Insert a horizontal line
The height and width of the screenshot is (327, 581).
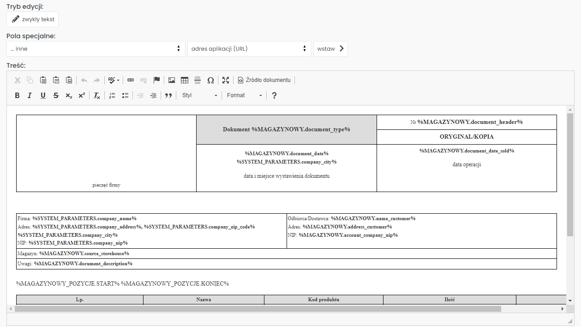198,80
